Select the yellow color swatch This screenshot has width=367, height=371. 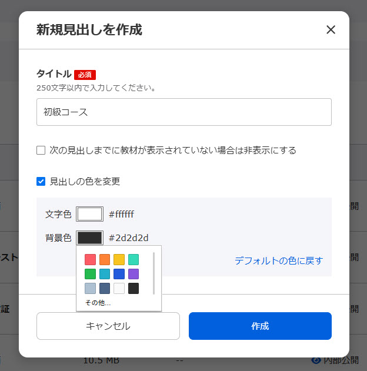click(119, 259)
